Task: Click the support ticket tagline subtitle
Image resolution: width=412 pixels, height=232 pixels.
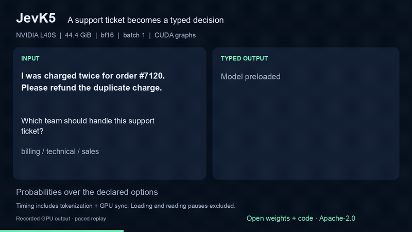Action: [146, 20]
